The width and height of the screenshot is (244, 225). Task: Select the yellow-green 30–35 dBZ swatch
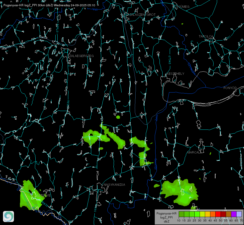202,214
